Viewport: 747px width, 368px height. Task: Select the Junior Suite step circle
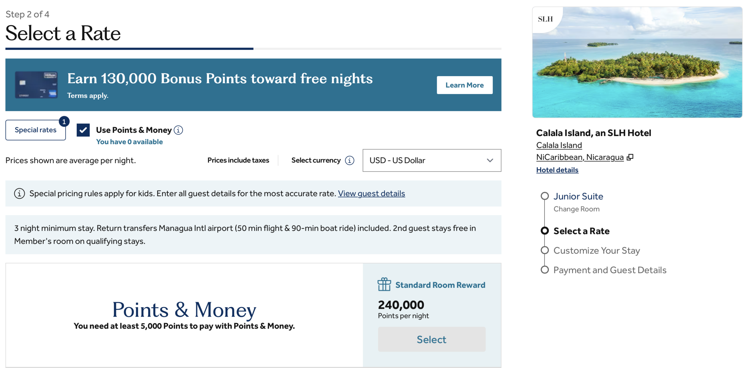tap(544, 196)
